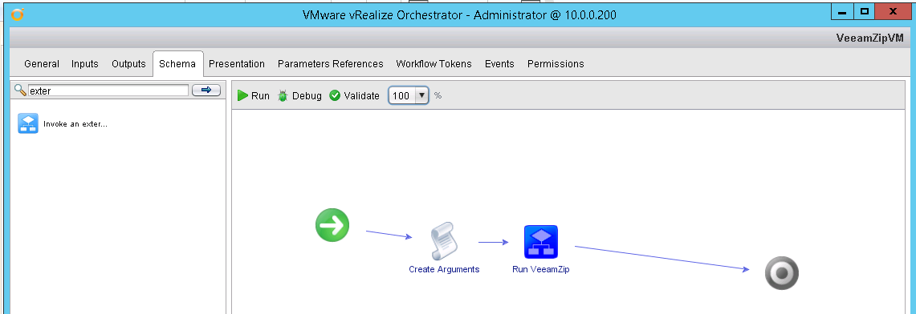Open the Workflow Tokens tab
The height and width of the screenshot is (314, 916).
pyautogui.click(x=434, y=64)
